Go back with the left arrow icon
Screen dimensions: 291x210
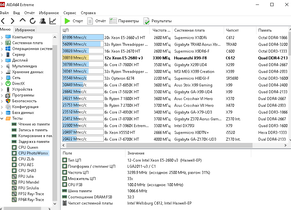3,21
